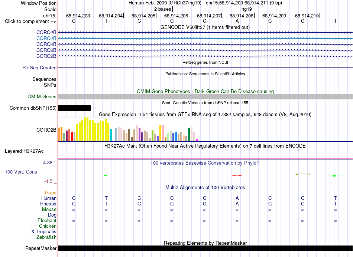Open 100 vertebrates Basewise Conservation title

point(205,163)
